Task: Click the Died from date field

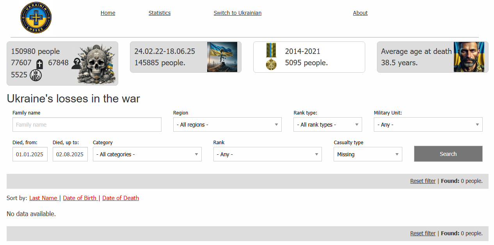Action: click(30, 154)
